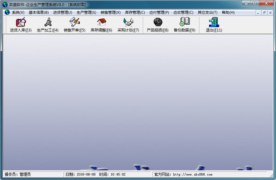Open the official website link http://www.abc868.com
This screenshot has height=180, width=276.
[x=193, y=175]
